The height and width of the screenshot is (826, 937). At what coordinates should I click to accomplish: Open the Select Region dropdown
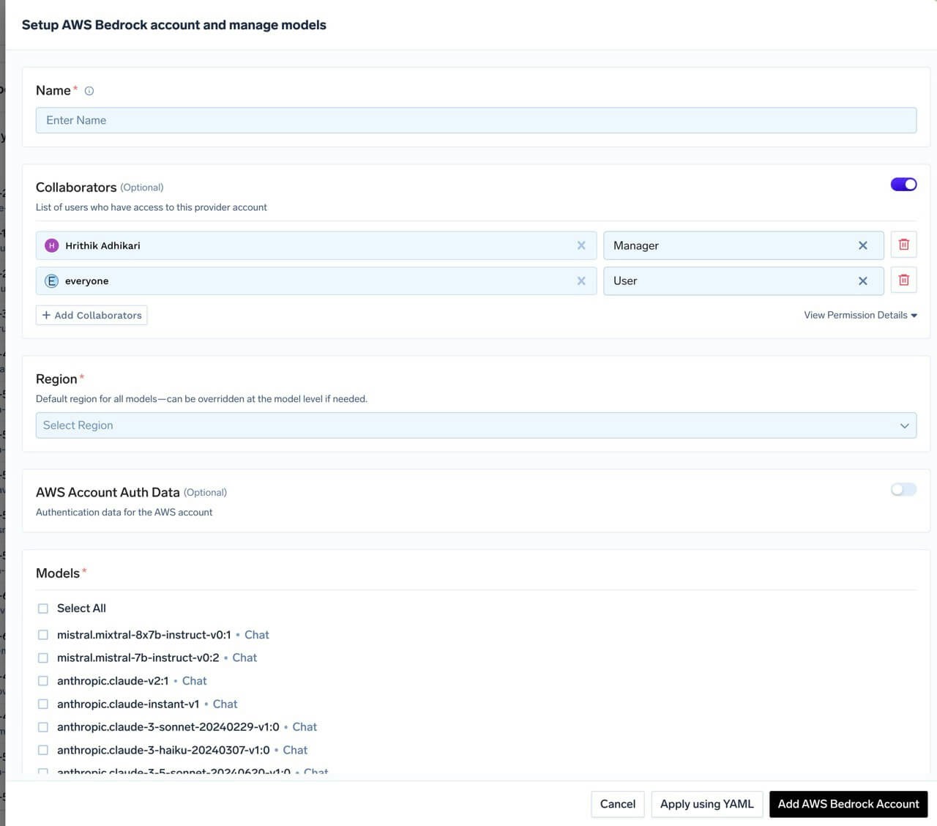(476, 425)
